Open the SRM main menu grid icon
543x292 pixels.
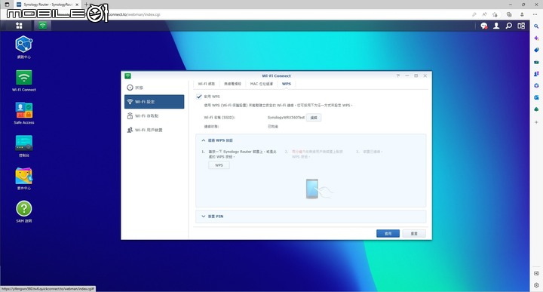click(19, 26)
